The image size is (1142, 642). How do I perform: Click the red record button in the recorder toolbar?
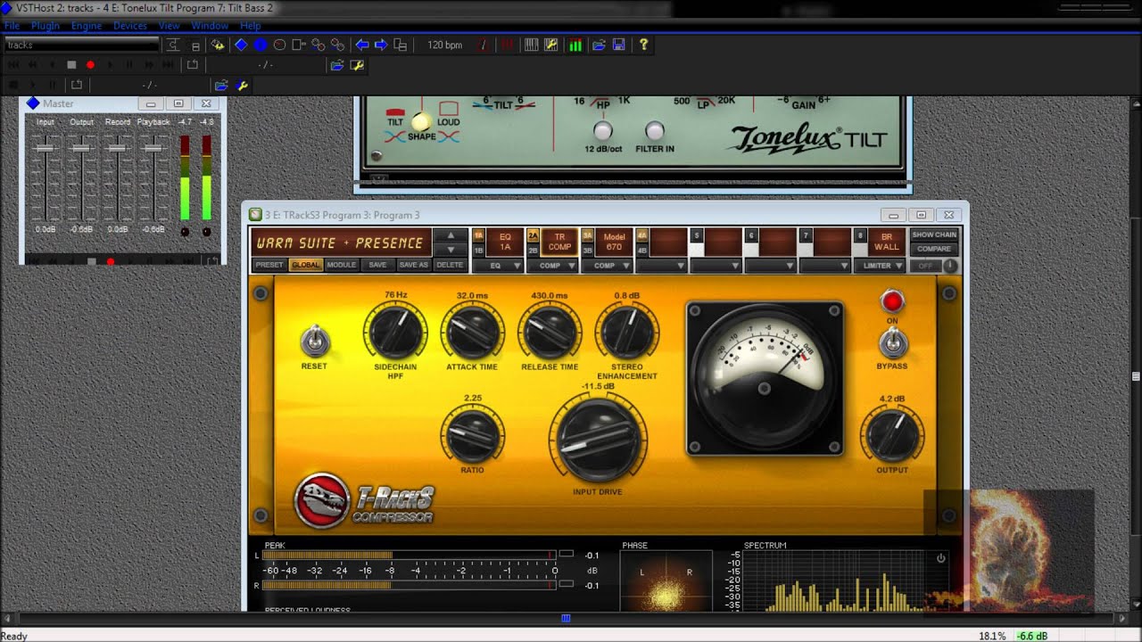point(90,65)
